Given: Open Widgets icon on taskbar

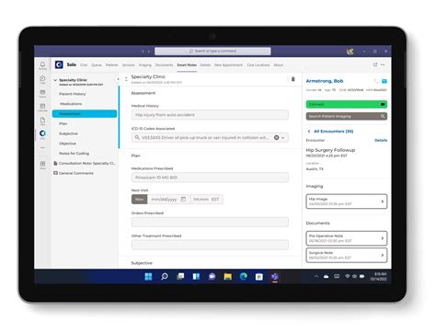Looking at the screenshot, I should click(196, 277).
